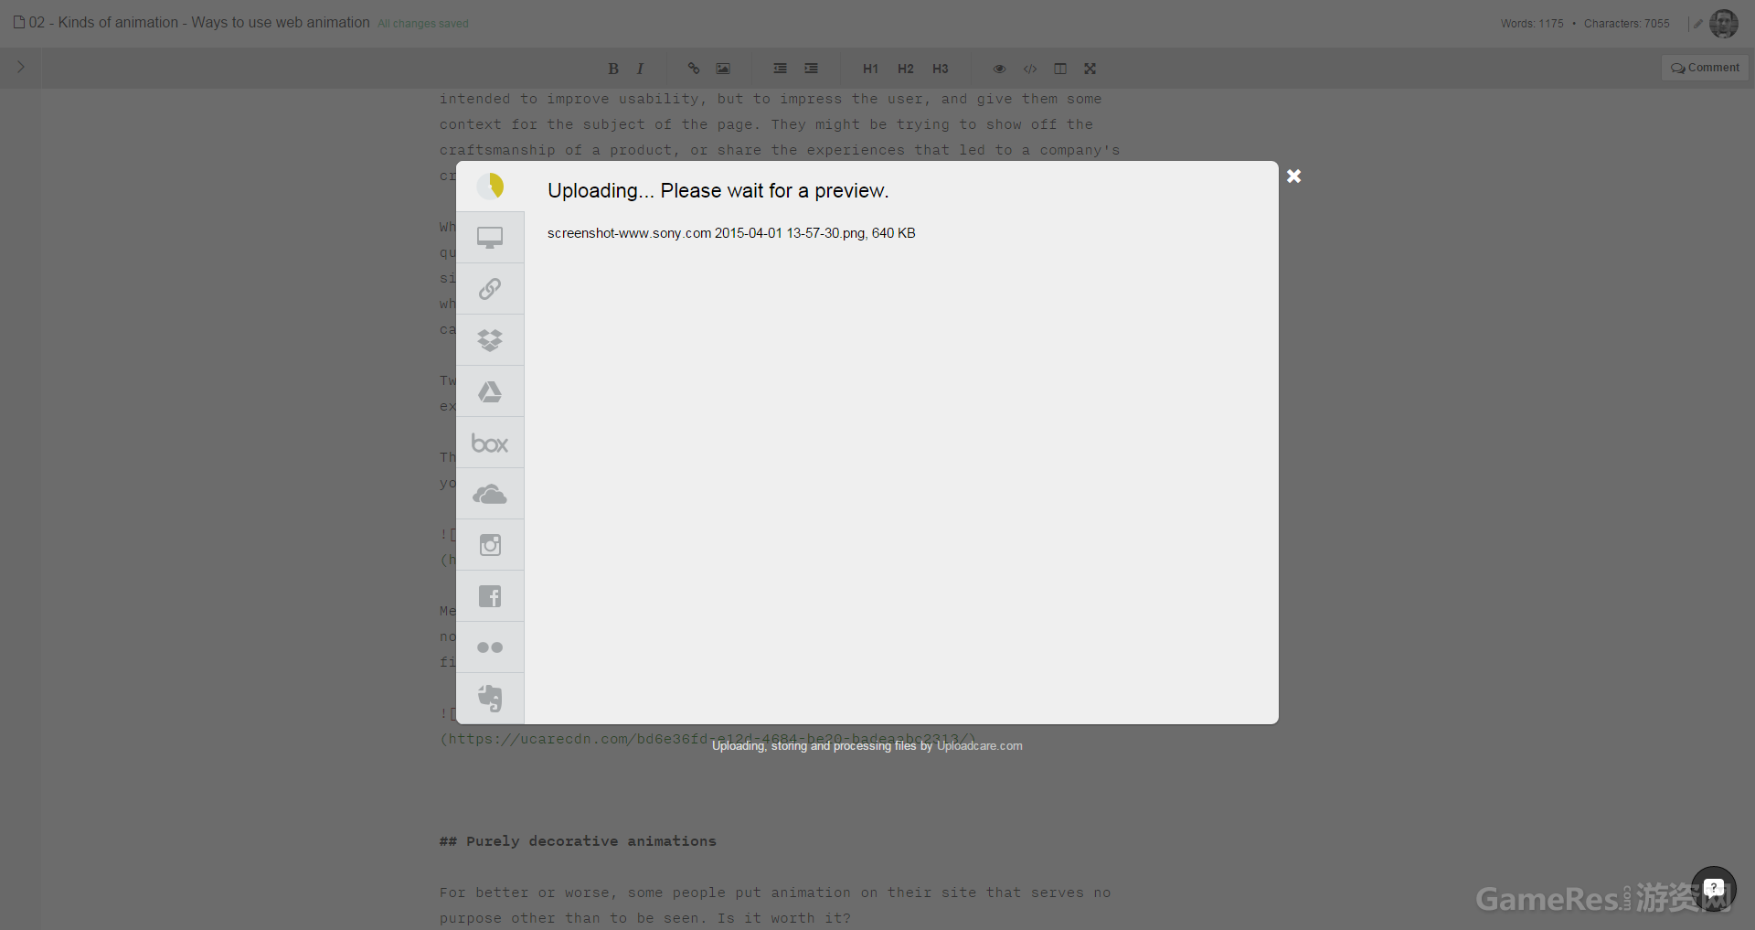
Task: Open the Uploadcare.com link
Action: coord(979,746)
